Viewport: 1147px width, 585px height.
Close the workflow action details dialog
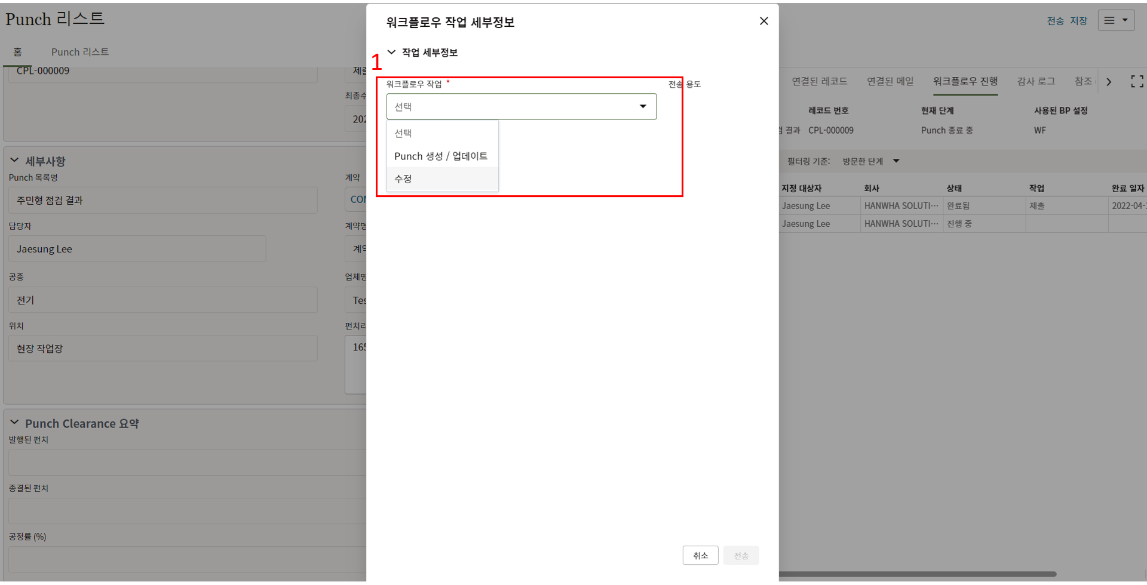763,21
